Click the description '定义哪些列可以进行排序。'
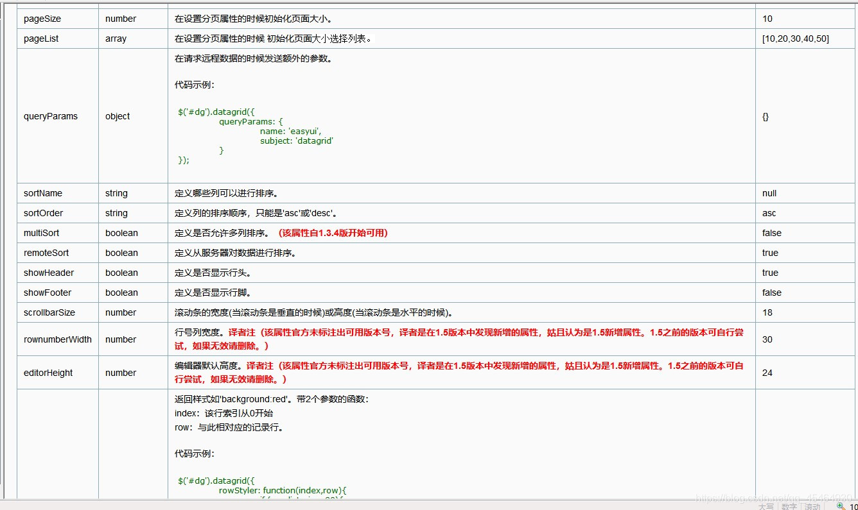Image resolution: width=858 pixels, height=510 pixels. click(227, 193)
